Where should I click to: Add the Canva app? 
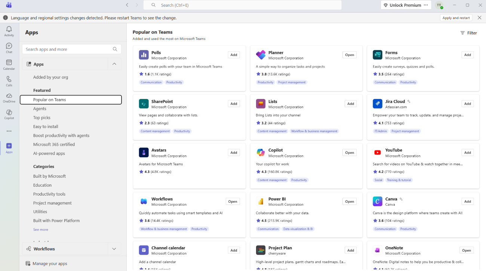468,201
